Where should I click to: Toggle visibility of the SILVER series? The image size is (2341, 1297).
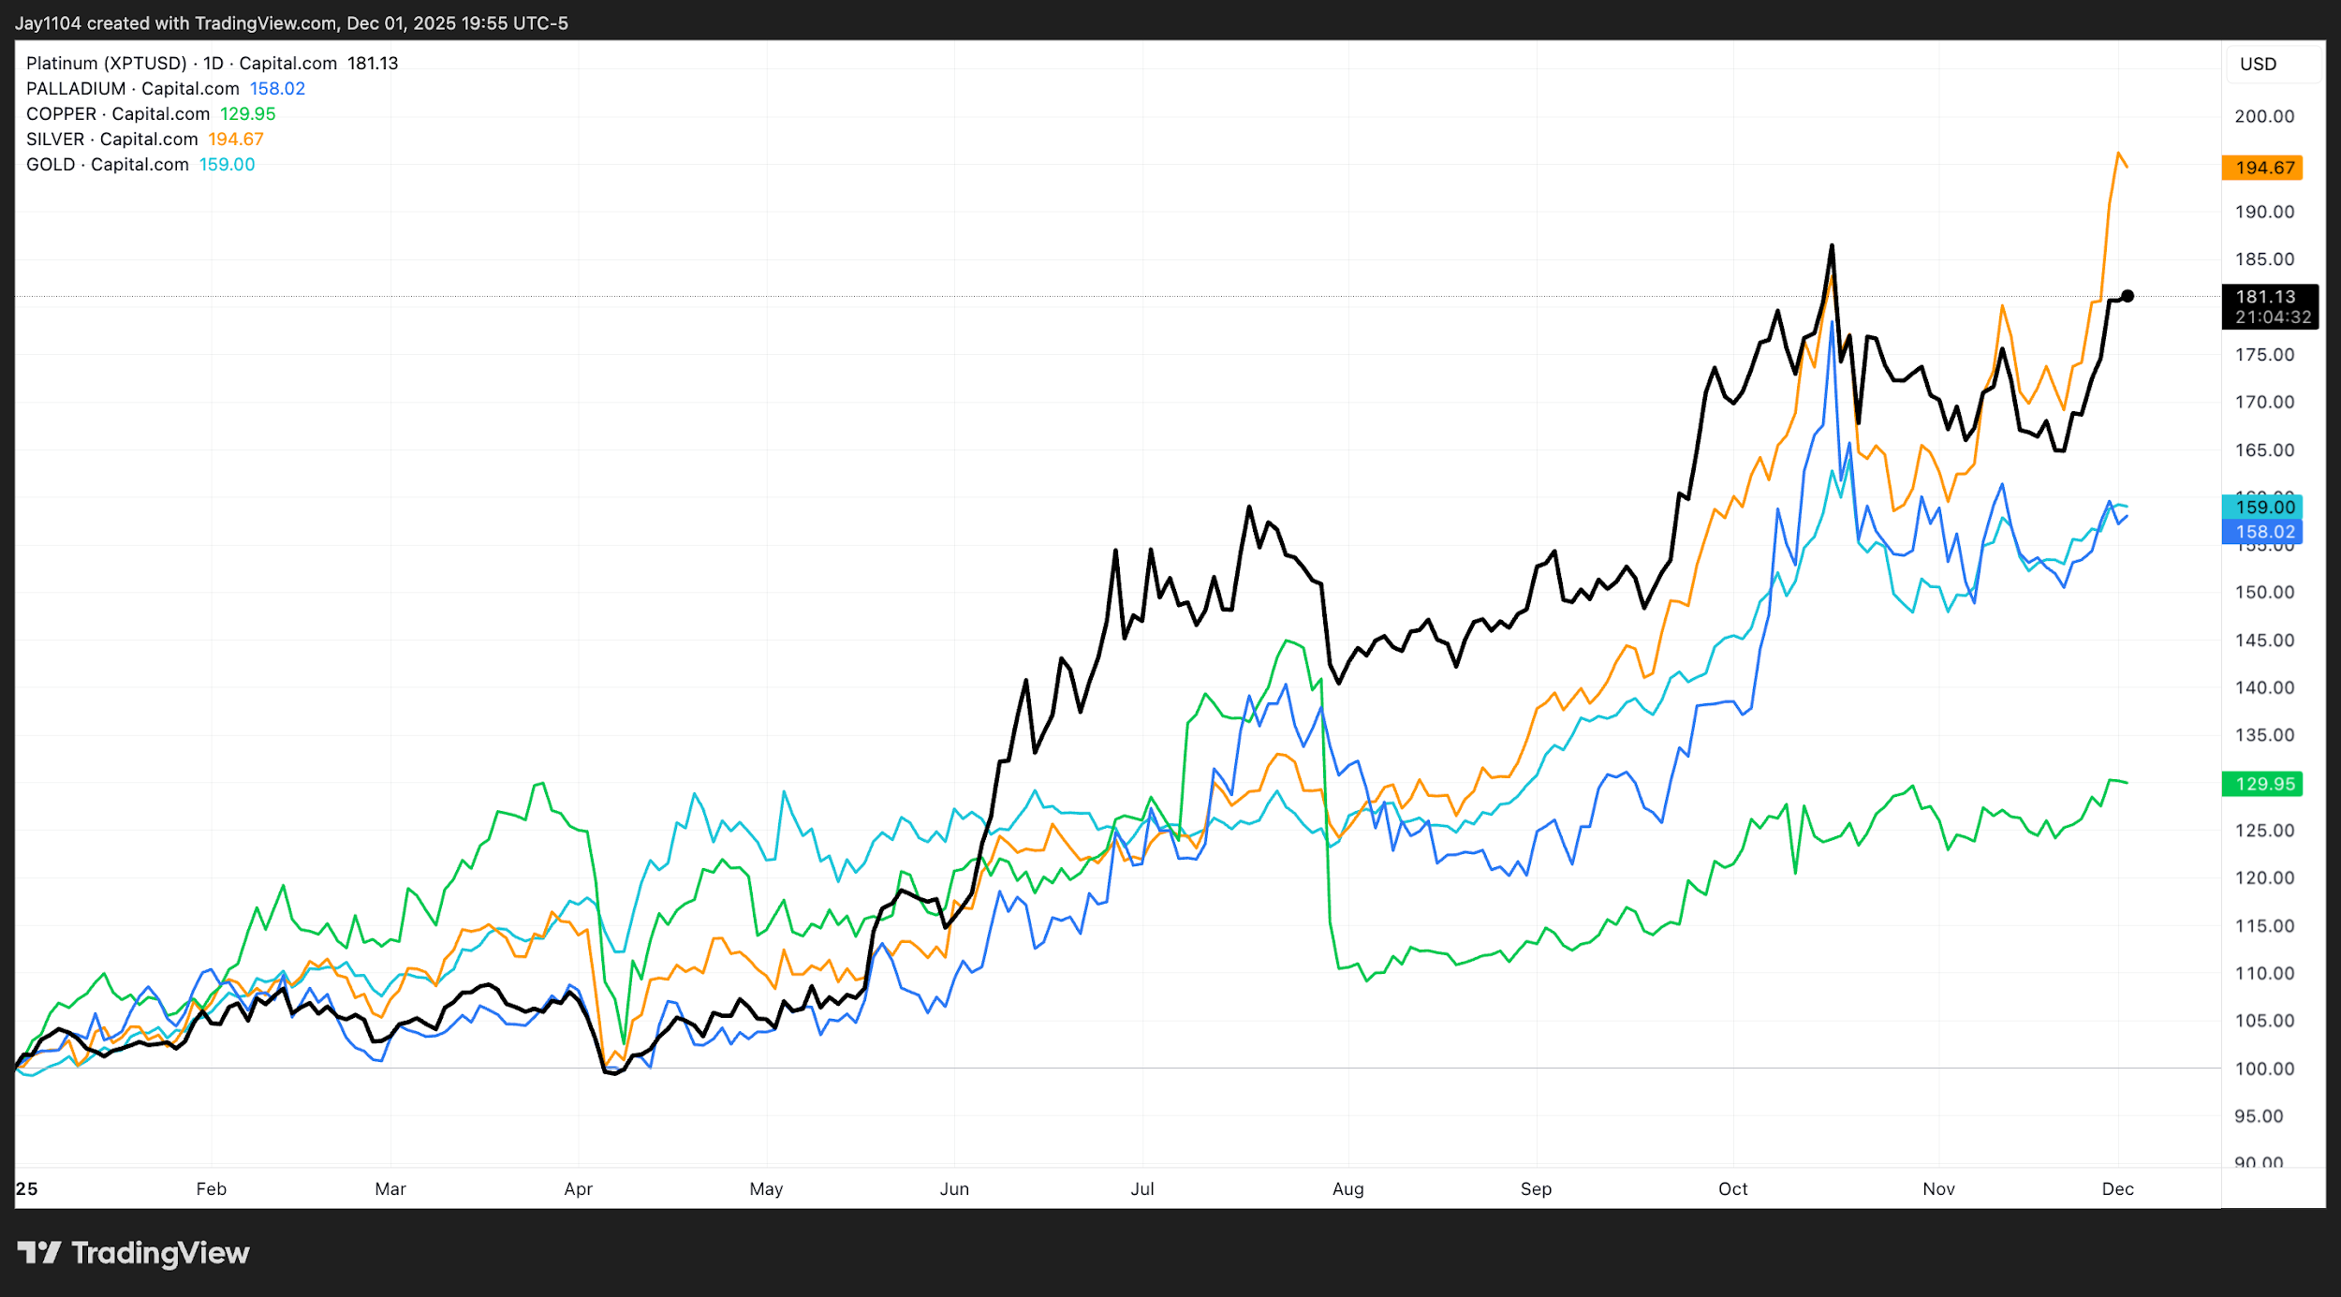[x=54, y=139]
